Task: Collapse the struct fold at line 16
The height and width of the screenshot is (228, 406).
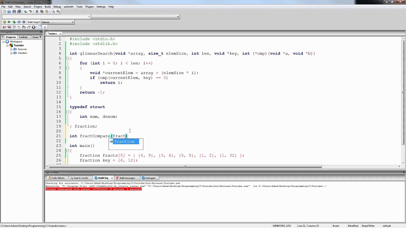Action: coord(68,112)
